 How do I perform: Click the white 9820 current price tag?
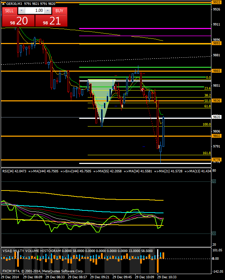click(x=217, y=117)
